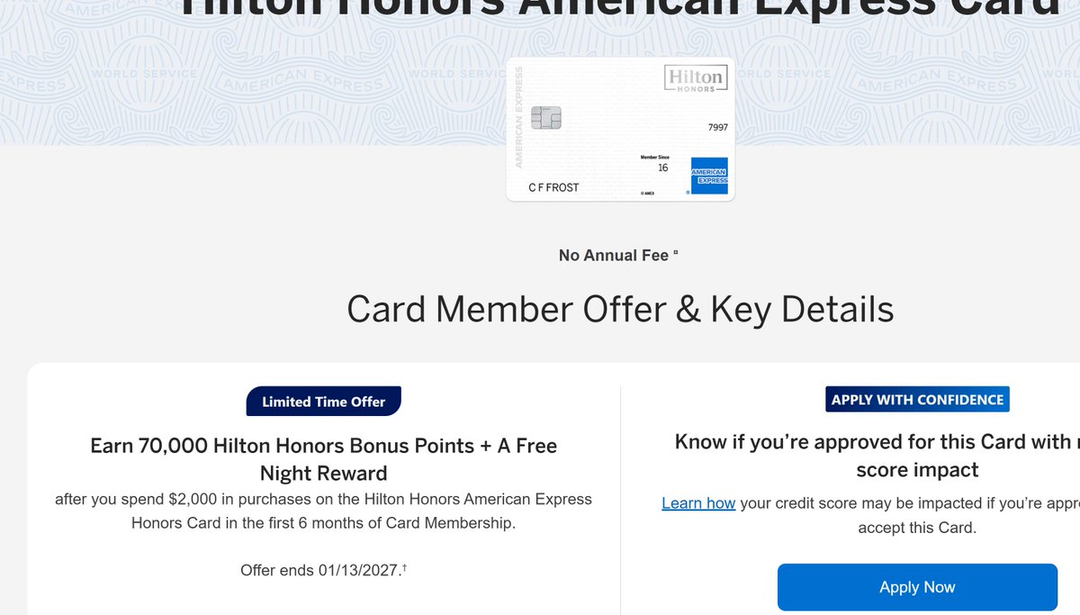
Task: Click the Hilton Honors logo on the card
Action: pos(694,78)
